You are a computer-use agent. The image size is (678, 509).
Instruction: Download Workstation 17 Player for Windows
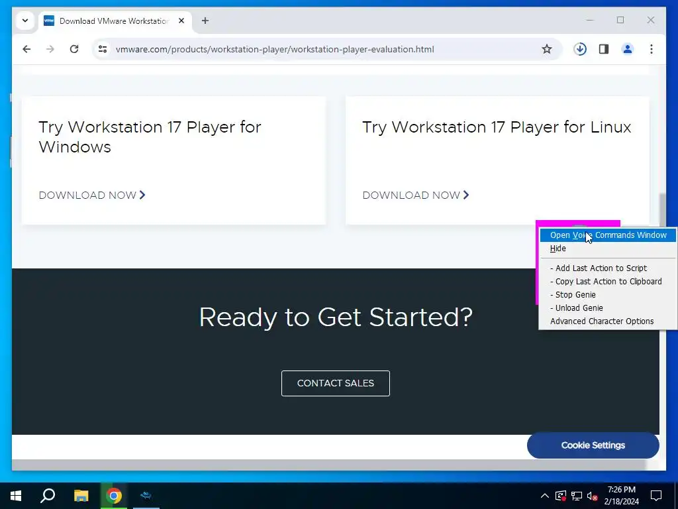click(x=92, y=196)
